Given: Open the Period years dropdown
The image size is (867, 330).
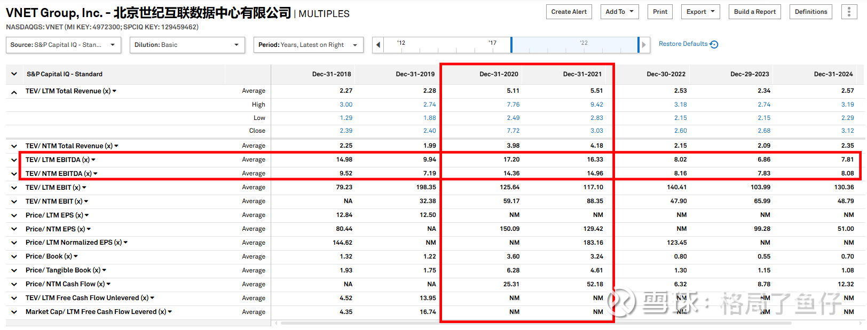Looking at the screenshot, I should click(x=309, y=45).
